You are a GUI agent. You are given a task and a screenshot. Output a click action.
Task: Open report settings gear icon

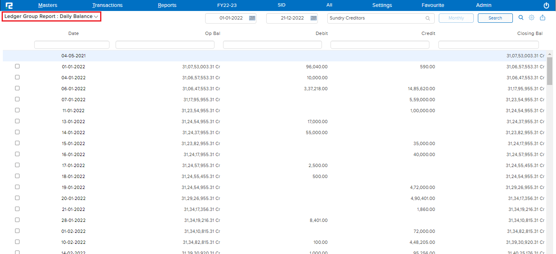532,18
